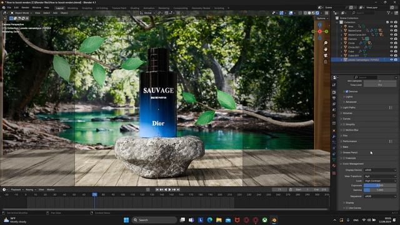This screenshot has height=225, width=400.
Task: Select the rendered viewport shading icon
Action: pyautogui.click(x=317, y=12)
